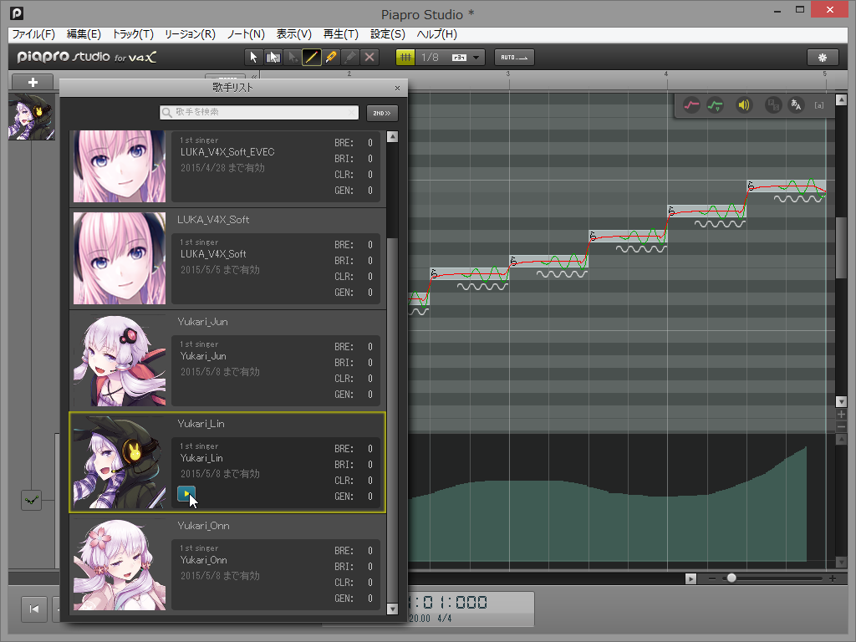Click the X delete tool

(x=369, y=58)
